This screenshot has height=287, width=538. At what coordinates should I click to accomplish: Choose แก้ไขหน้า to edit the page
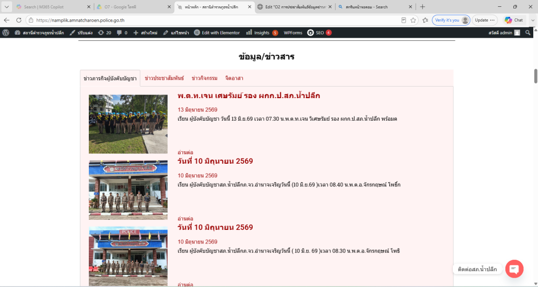coord(175,33)
